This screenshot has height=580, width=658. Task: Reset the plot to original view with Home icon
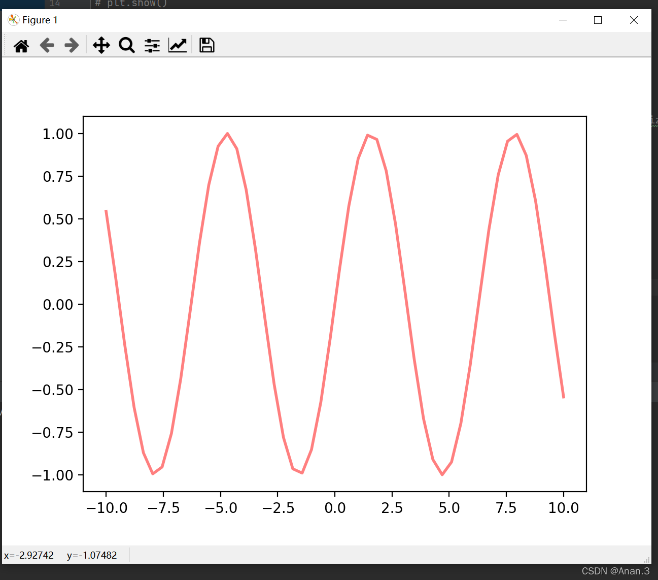21,46
